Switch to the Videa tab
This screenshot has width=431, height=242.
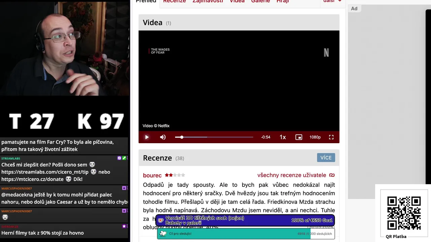pyautogui.click(x=237, y=1)
